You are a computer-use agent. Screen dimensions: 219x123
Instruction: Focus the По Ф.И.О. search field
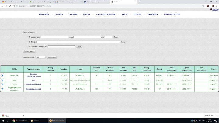(78, 42)
